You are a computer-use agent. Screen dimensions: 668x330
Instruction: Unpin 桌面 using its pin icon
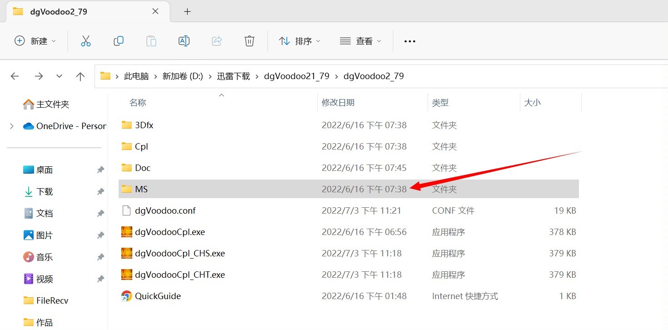(100, 170)
